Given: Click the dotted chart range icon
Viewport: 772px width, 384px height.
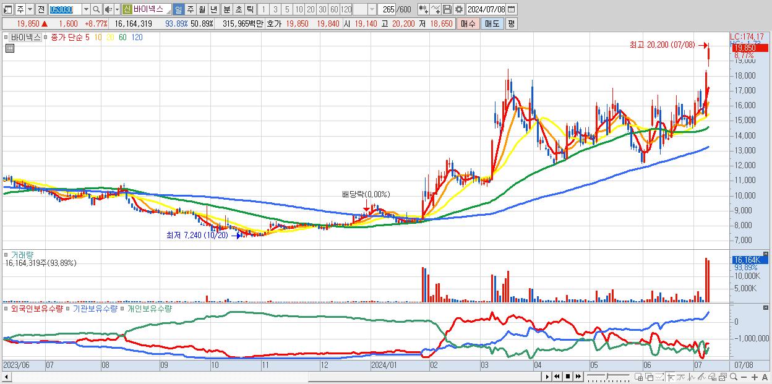Looking at the screenshot, I should (x=659, y=377).
